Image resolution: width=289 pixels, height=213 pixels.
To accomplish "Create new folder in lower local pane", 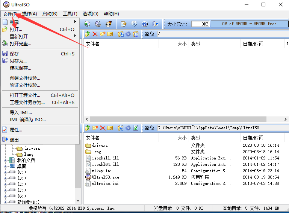I will [x=95, y=128].
